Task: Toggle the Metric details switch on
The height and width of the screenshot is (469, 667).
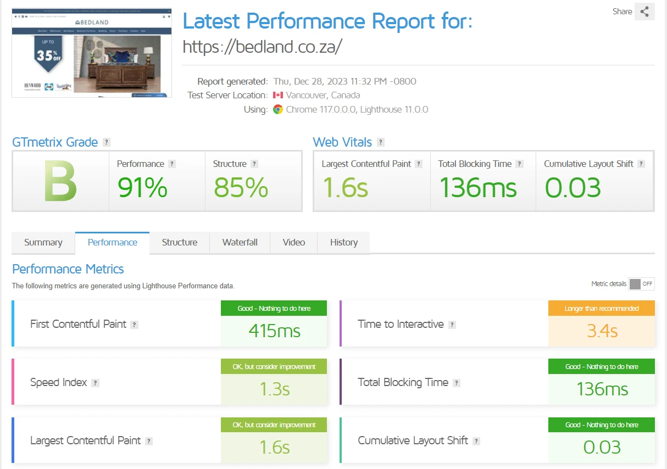Action: point(641,284)
